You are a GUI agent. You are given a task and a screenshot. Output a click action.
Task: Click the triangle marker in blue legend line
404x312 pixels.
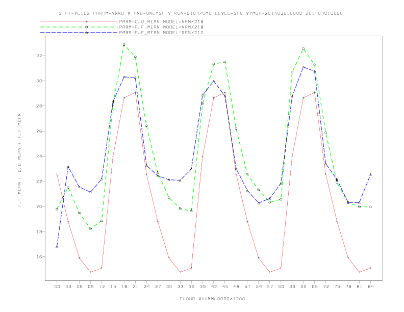(87, 33)
